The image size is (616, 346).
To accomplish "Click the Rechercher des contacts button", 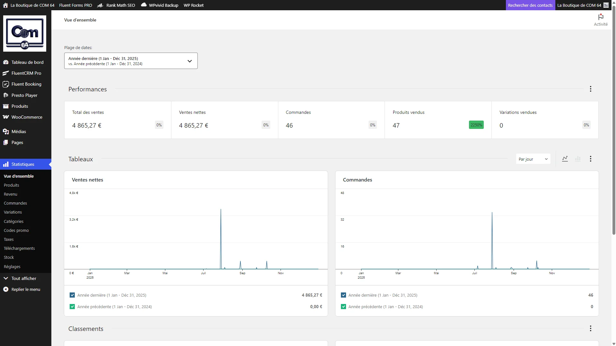I will click(530, 5).
